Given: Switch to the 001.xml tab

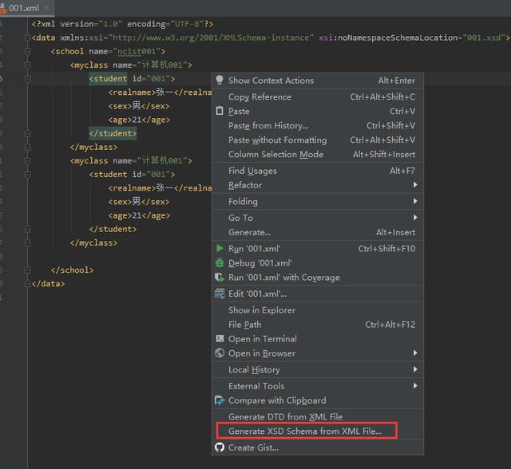Looking at the screenshot, I should 23,8.
